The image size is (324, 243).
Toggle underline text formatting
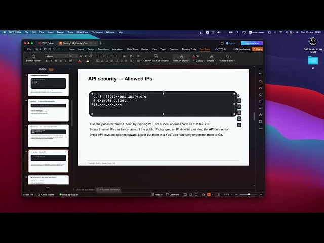click(56, 61)
